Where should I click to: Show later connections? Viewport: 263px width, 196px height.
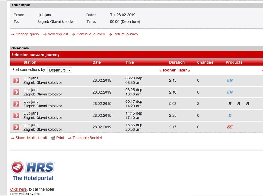(184, 70)
